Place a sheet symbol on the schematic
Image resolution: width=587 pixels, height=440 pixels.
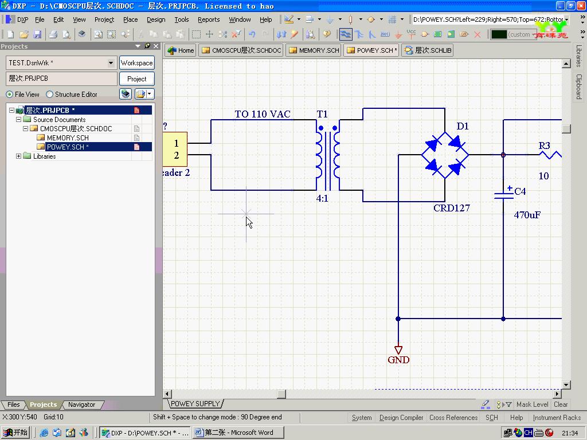[x=437, y=34]
